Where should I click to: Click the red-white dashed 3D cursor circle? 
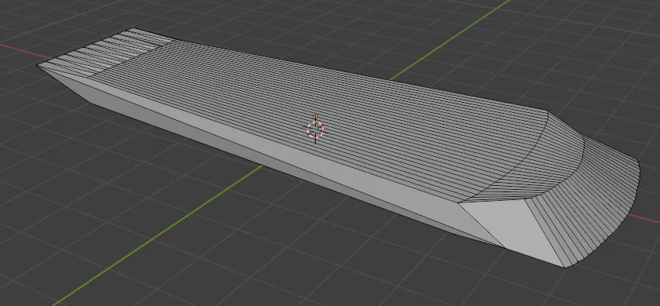[x=315, y=130]
